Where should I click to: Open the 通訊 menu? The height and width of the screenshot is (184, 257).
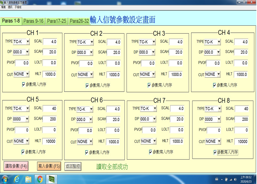10,7
